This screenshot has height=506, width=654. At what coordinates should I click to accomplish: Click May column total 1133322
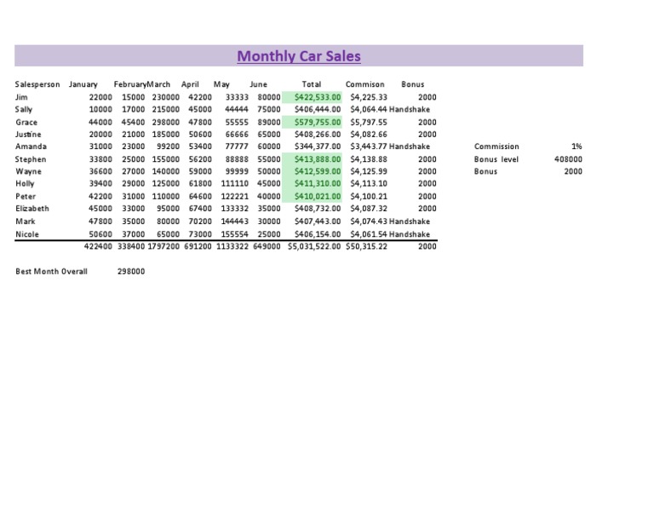(232, 246)
